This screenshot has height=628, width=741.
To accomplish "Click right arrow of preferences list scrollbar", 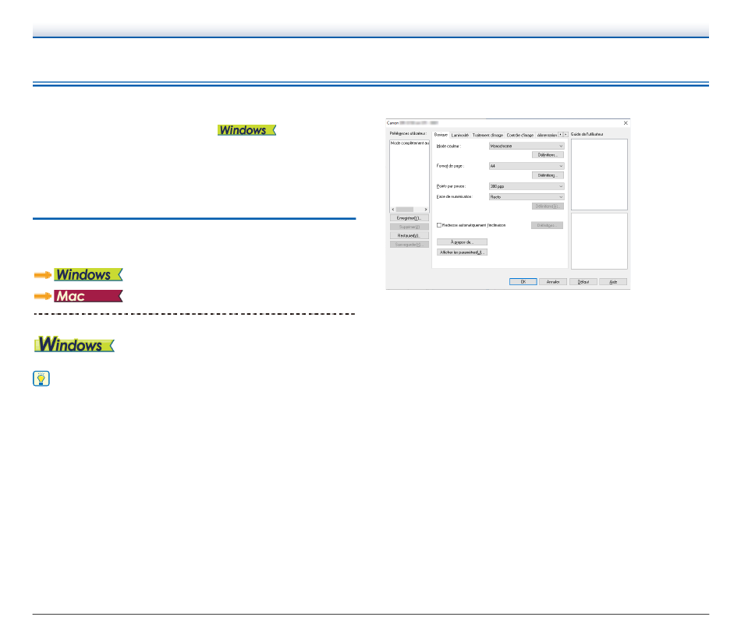I will 426,210.
